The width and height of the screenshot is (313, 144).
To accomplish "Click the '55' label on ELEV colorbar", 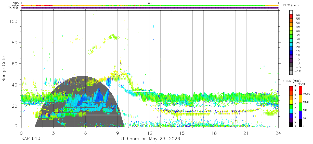I will (x=298, y=19).
